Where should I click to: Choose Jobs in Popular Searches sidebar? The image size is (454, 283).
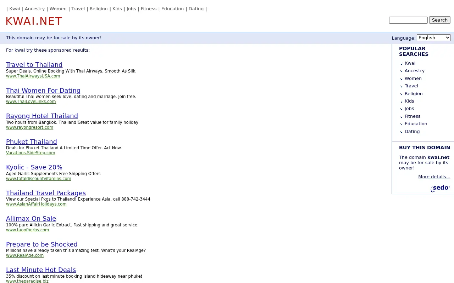click(409, 109)
